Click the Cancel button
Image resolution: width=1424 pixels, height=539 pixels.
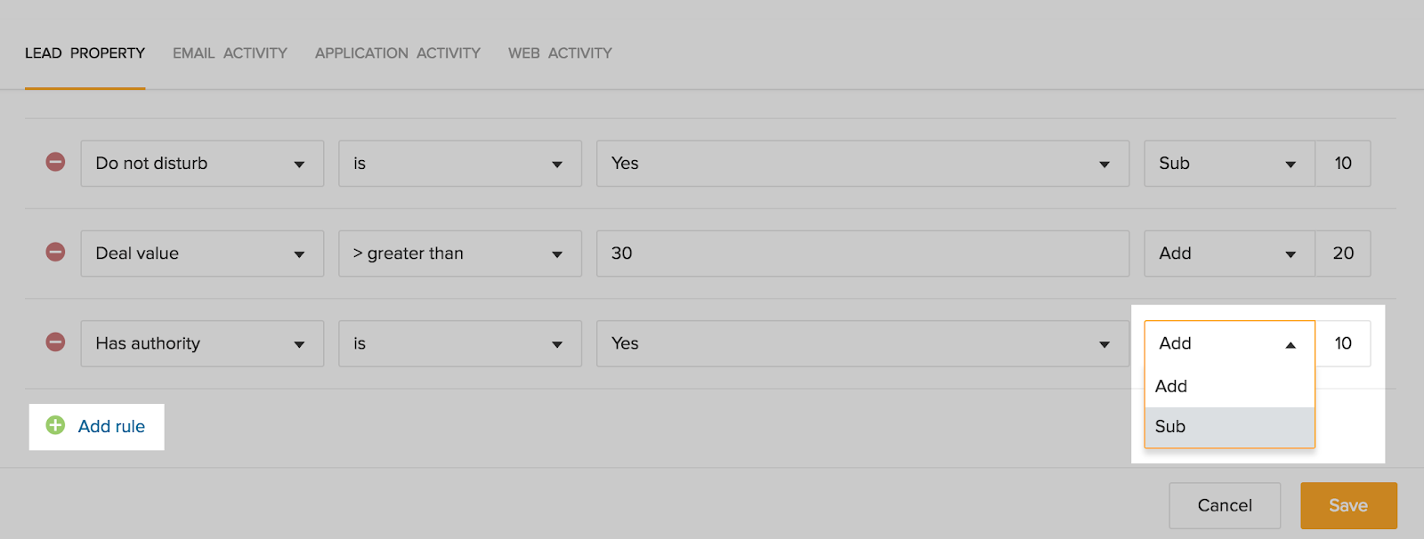pos(1225,505)
